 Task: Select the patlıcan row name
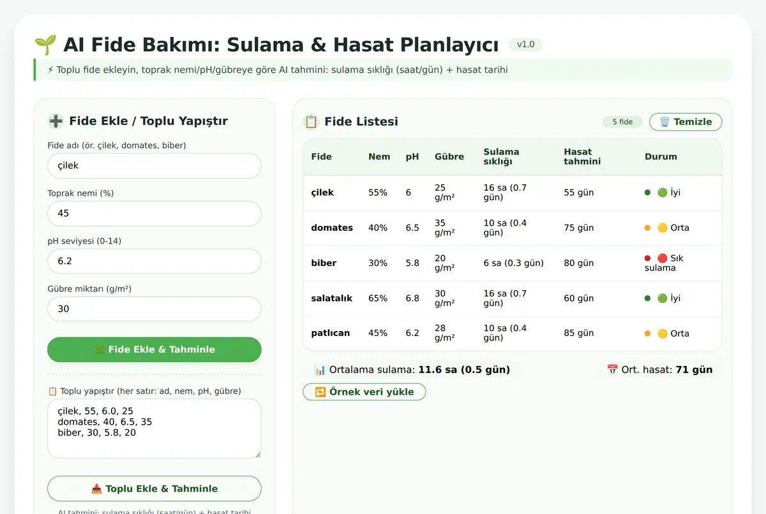pyautogui.click(x=331, y=333)
